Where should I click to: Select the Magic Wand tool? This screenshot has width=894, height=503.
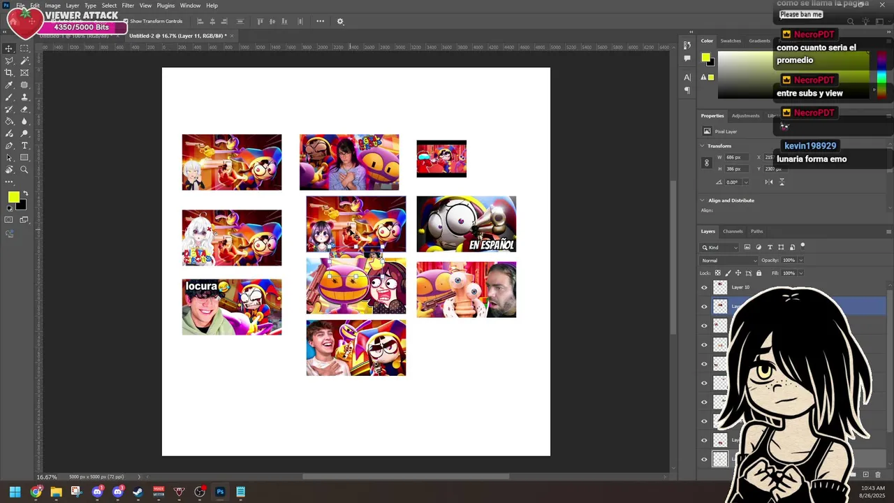24,61
